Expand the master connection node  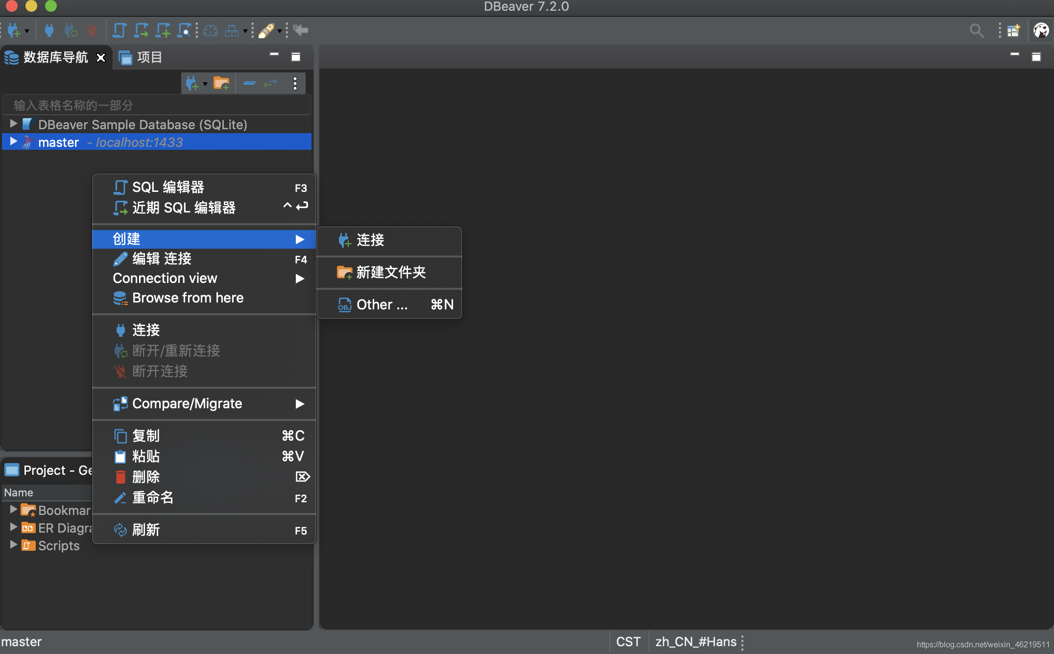click(x=13, y=141)
